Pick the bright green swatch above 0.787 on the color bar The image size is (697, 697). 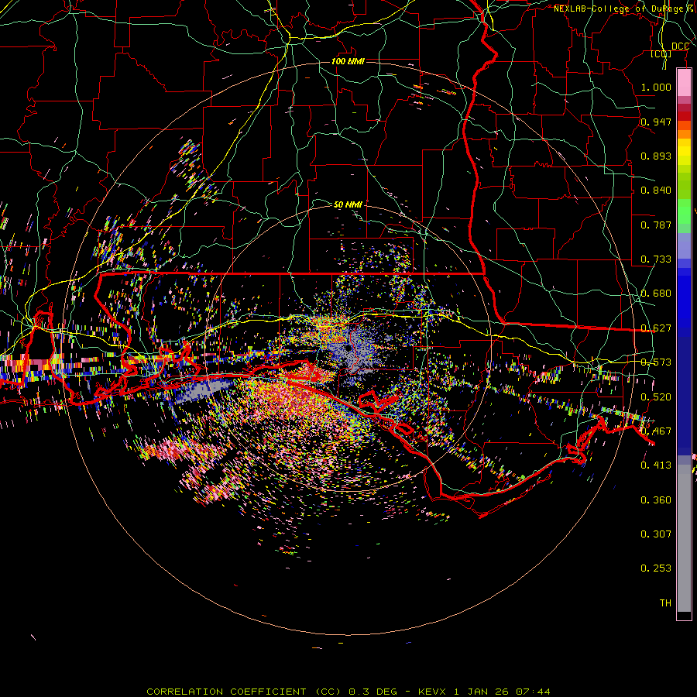coord(684,211)
